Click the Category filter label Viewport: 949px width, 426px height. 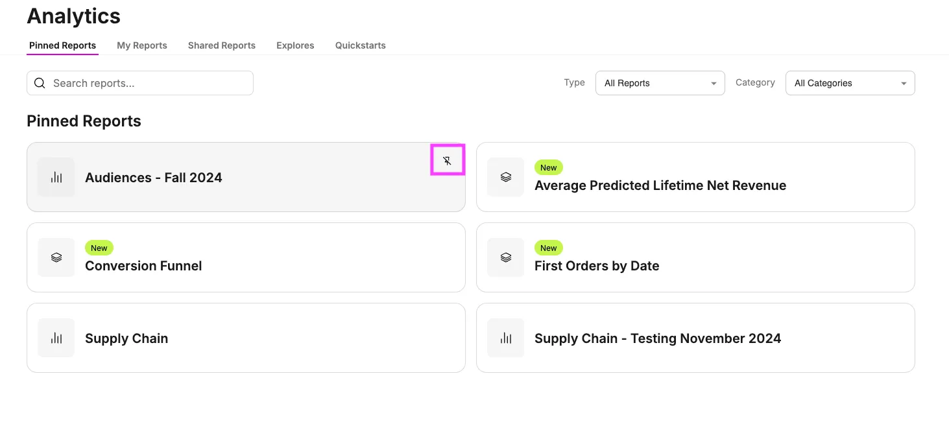coord(755,82)
